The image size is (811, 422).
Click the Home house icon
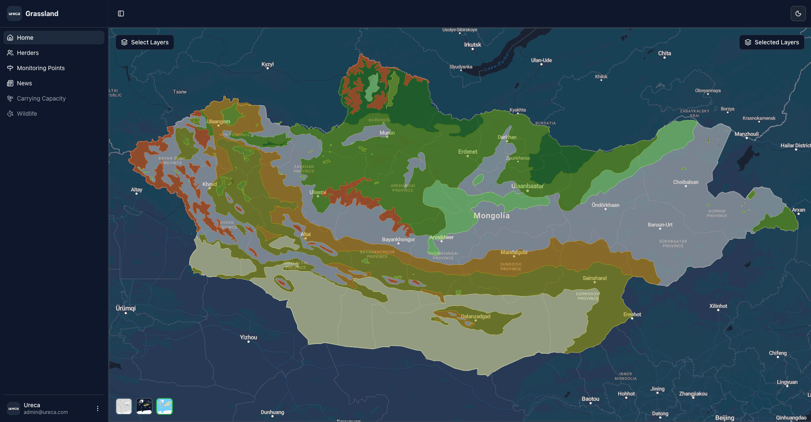(x=10, y=38)
